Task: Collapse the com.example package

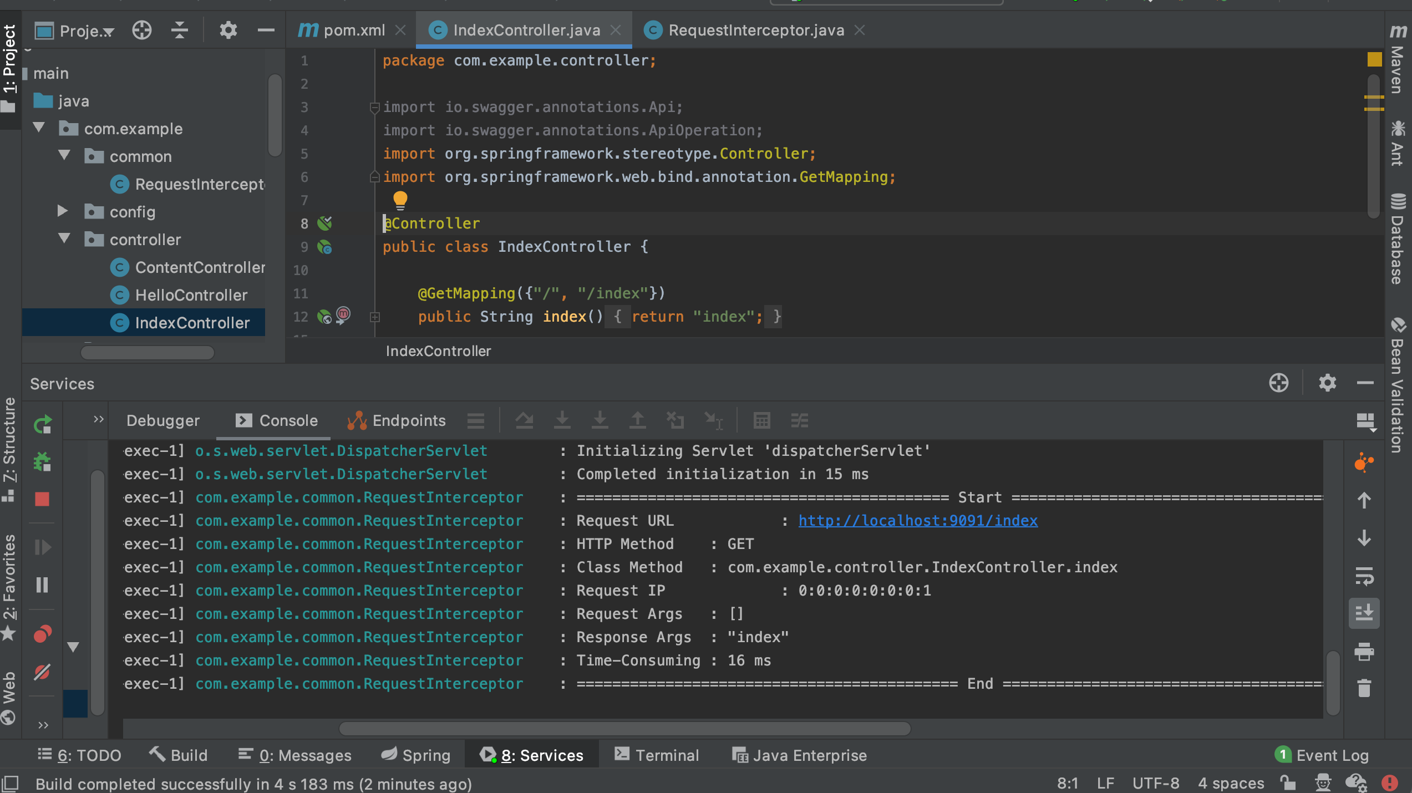Action: coord(39,128)
